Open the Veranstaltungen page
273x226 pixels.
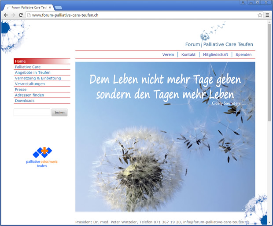click(x=30, y=84)
